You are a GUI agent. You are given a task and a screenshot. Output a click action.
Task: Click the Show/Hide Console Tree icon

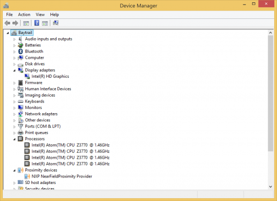[x=26, y=23]
